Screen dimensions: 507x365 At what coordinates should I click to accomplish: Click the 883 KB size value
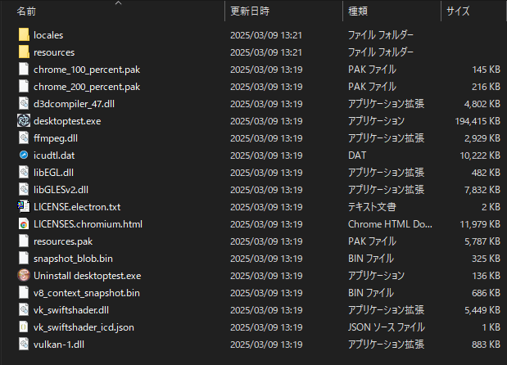tap(486, 345)
